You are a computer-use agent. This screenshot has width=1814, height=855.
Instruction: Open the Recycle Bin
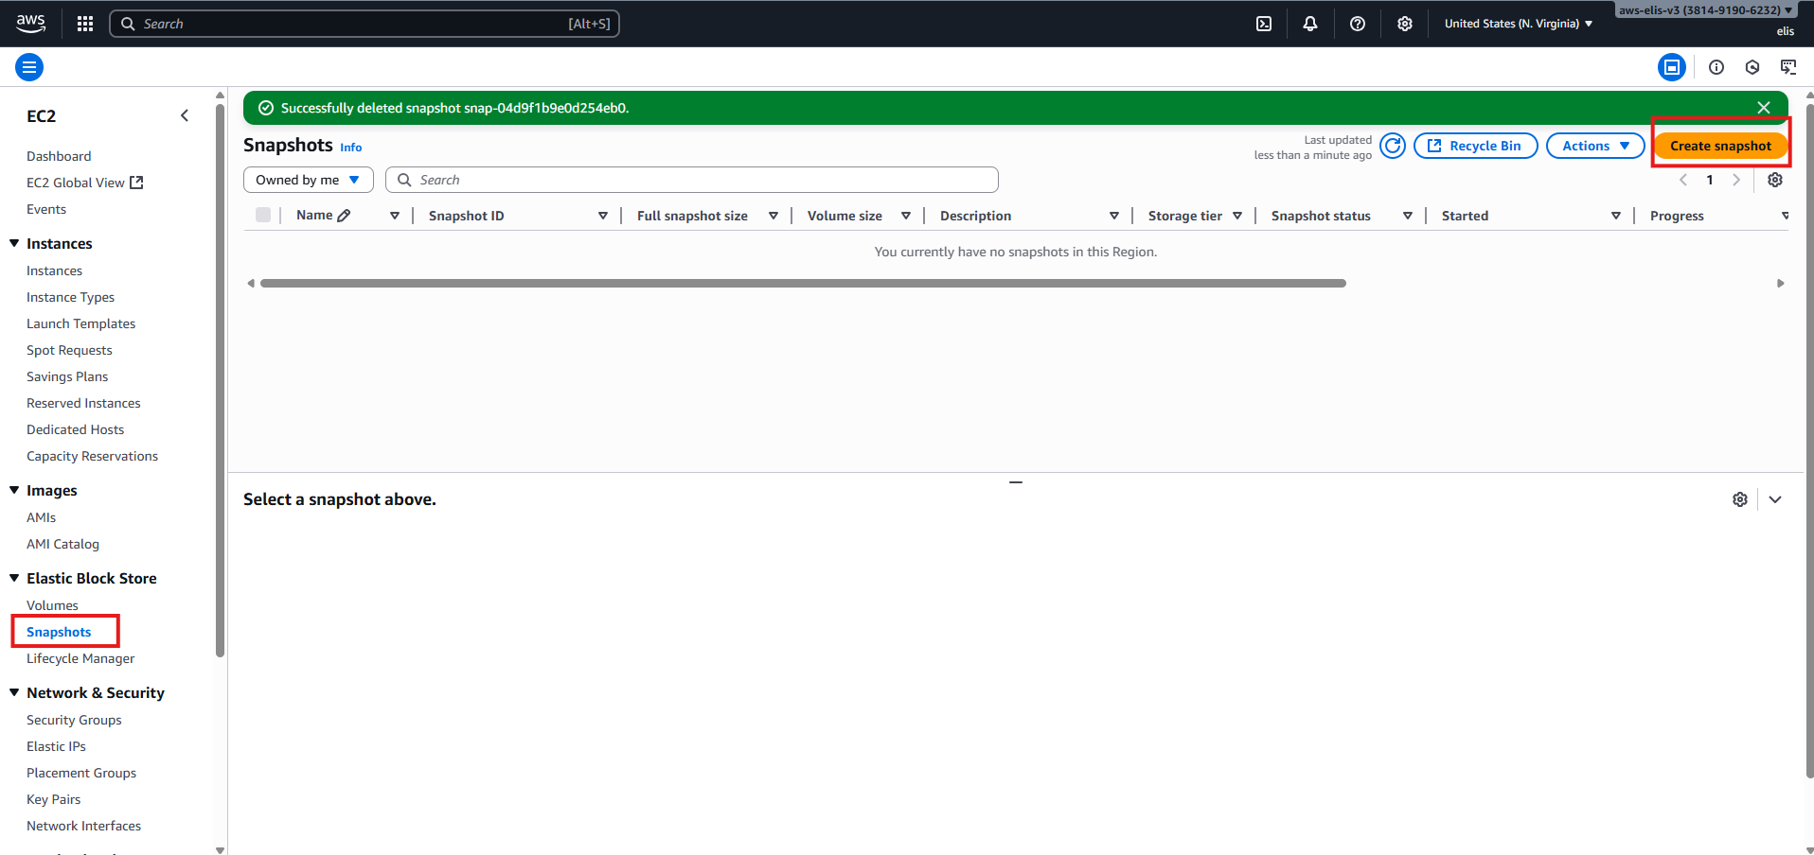point(1475,146)
